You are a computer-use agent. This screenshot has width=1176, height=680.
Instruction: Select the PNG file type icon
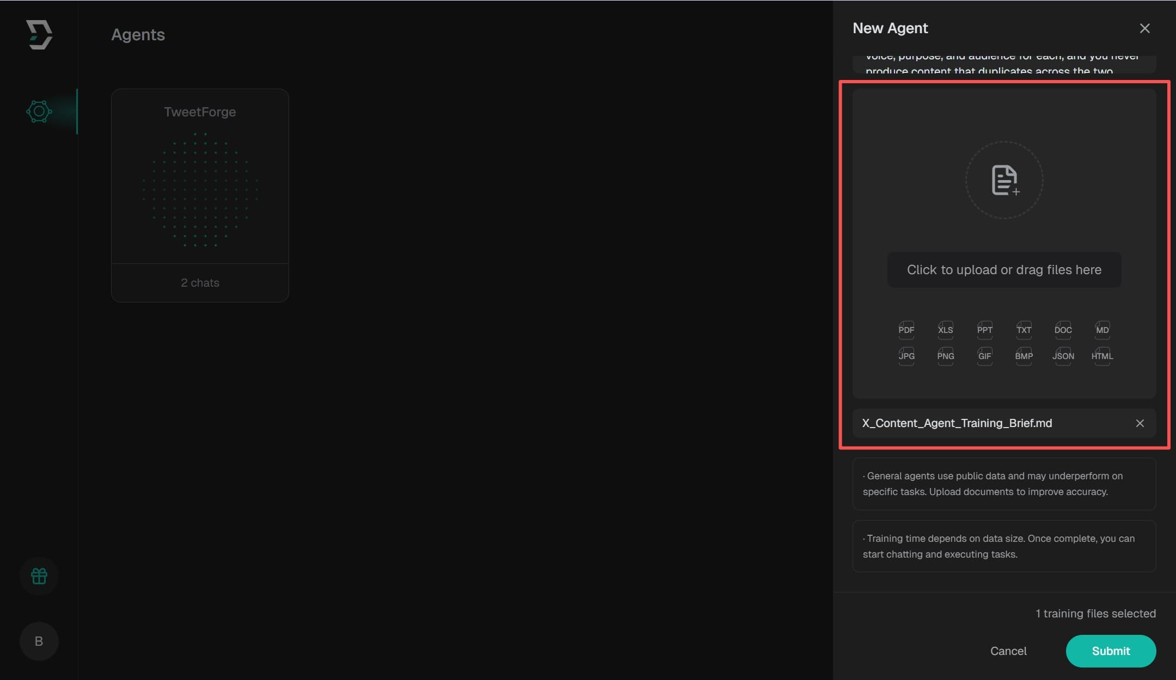pos(945,356)
